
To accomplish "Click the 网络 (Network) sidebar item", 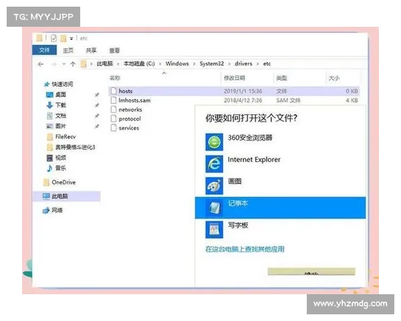I will click(57, 210).
